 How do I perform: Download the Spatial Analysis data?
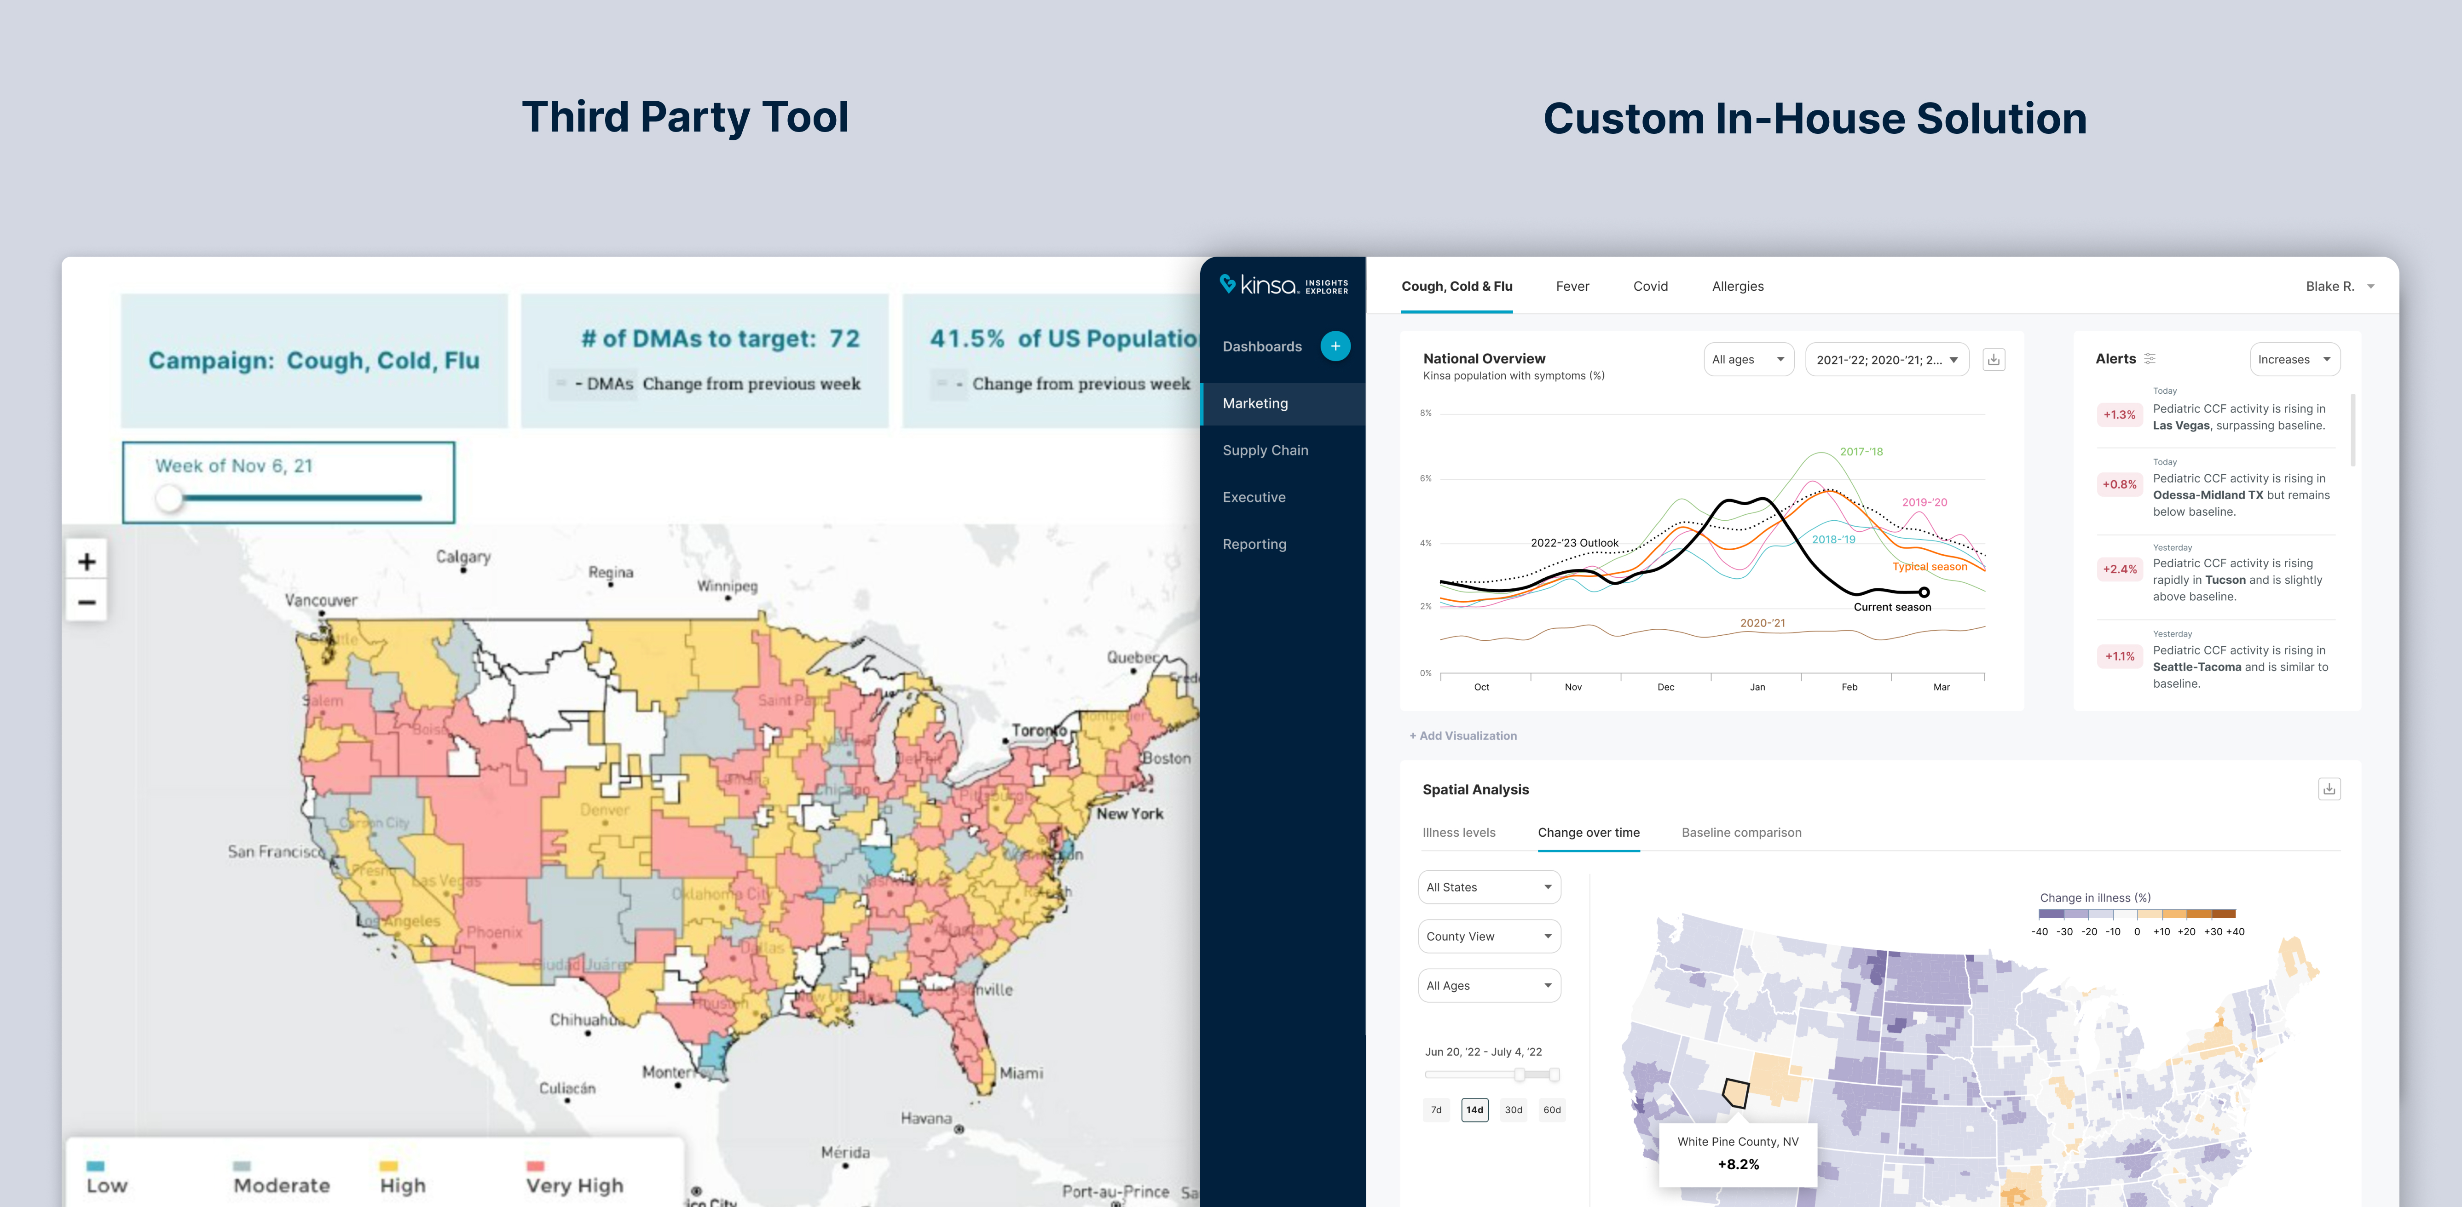click(2328, 788)
